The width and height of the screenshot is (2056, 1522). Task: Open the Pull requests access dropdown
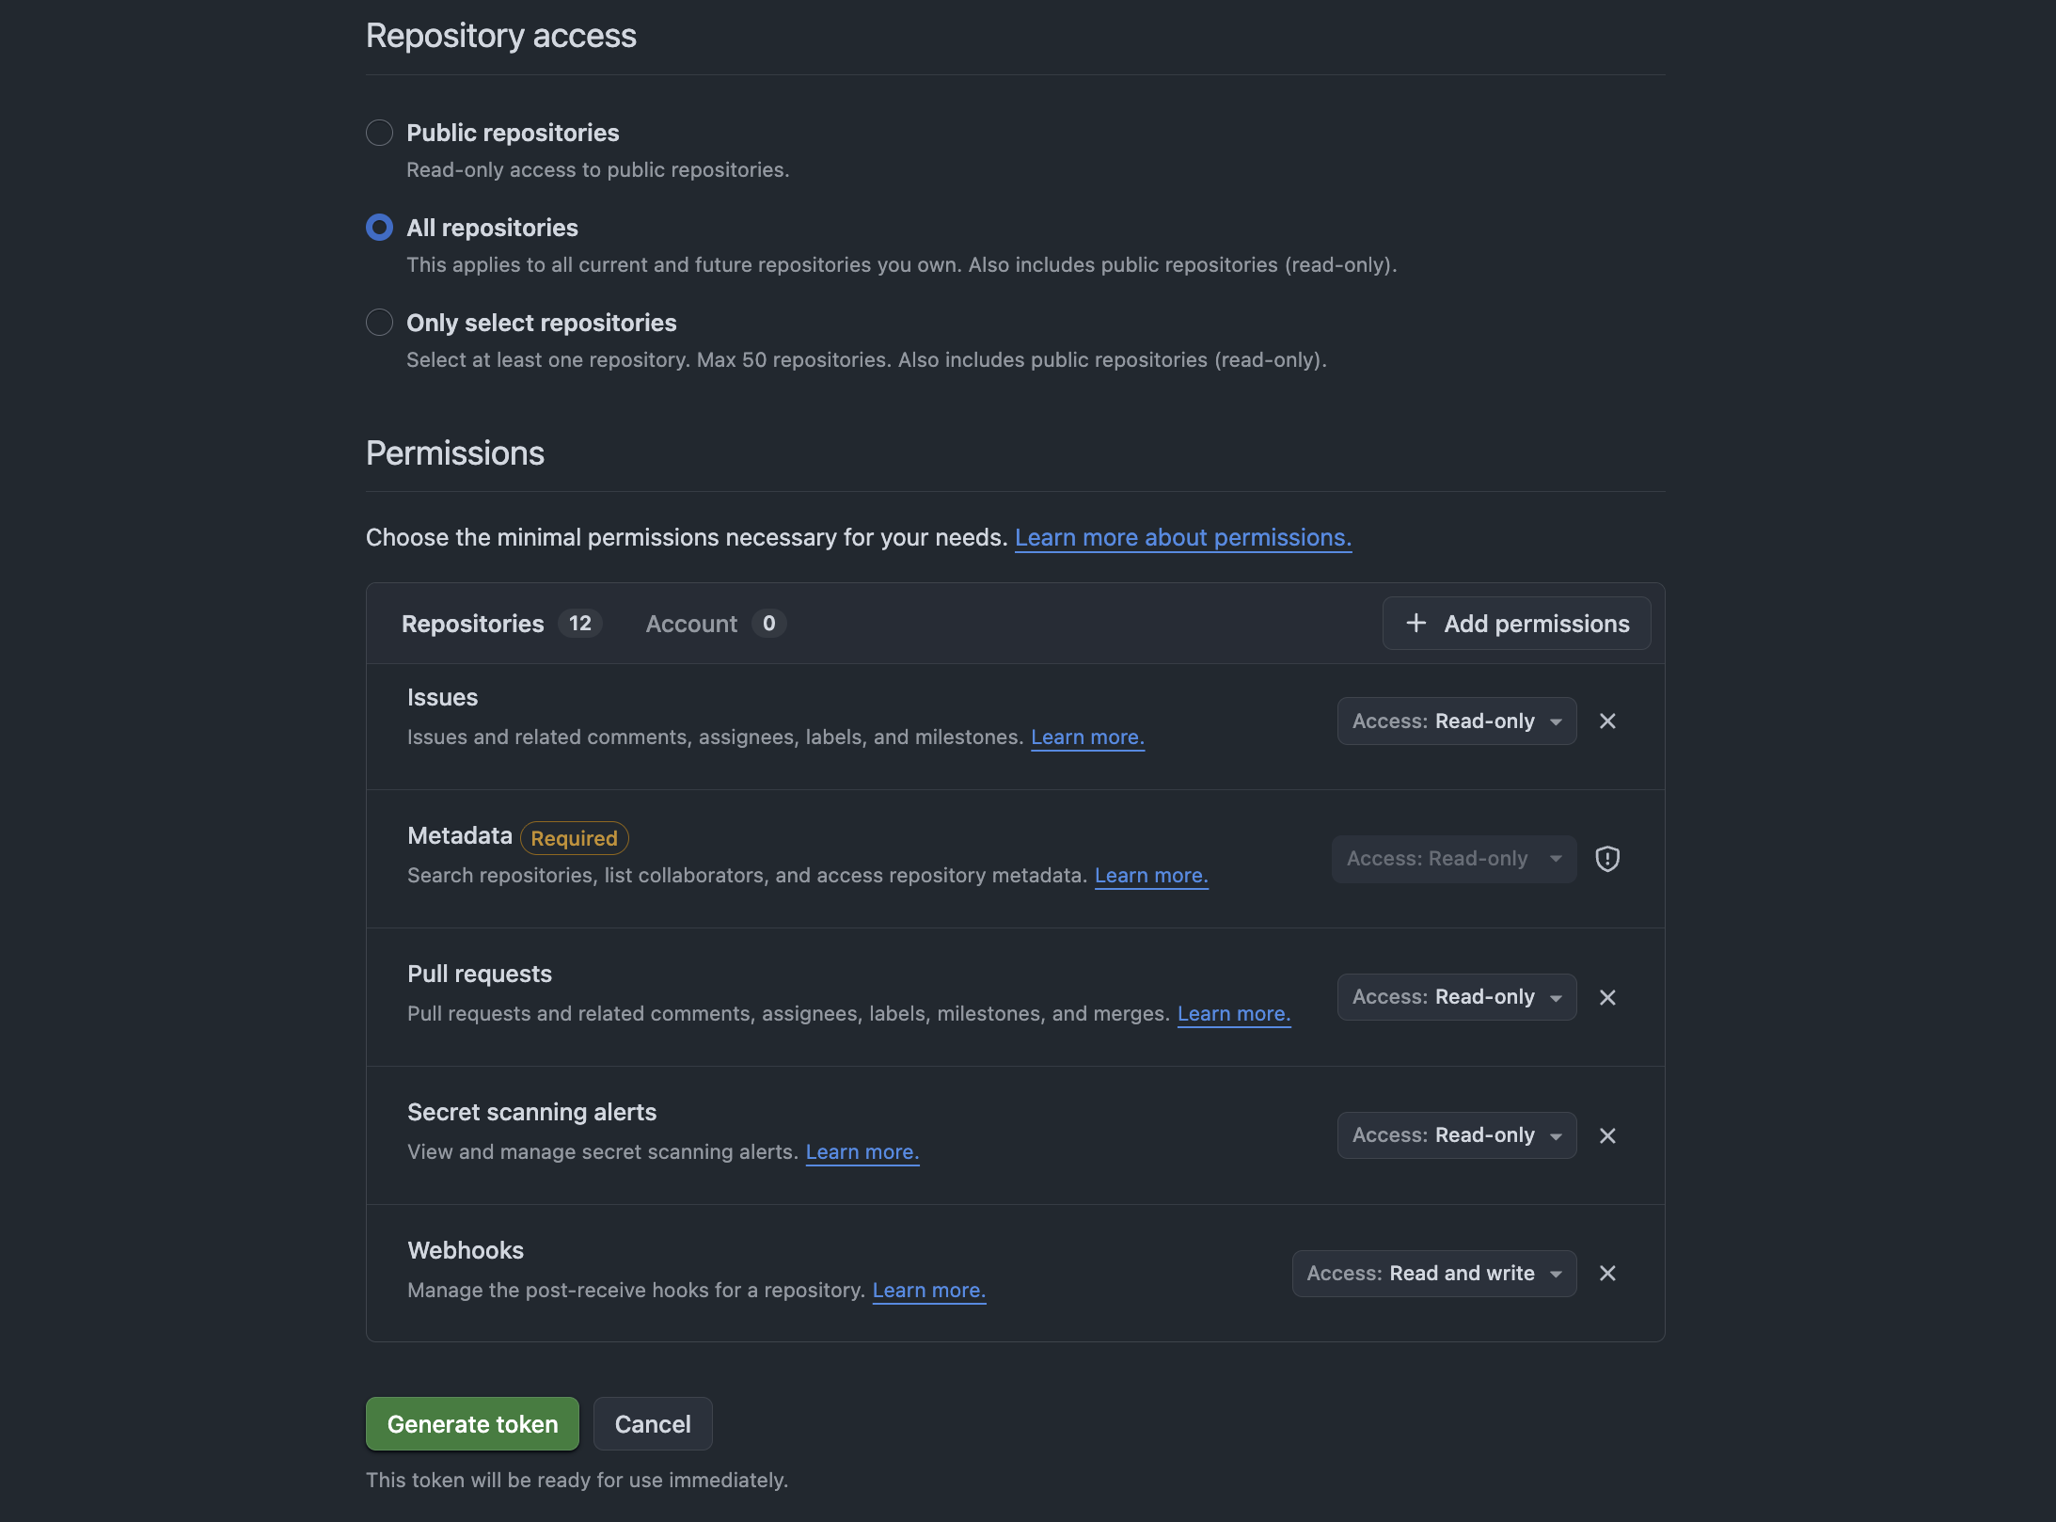pyautogui.click(x=1456, y=997)
